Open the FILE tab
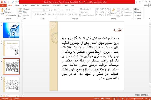The image size is (151, 100). [x=3, y=5]
